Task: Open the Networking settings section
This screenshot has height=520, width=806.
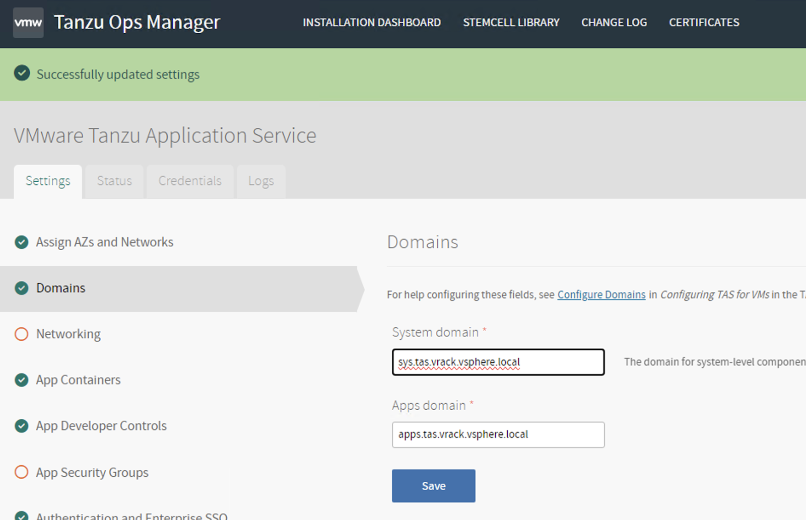Action: [69, 334]
